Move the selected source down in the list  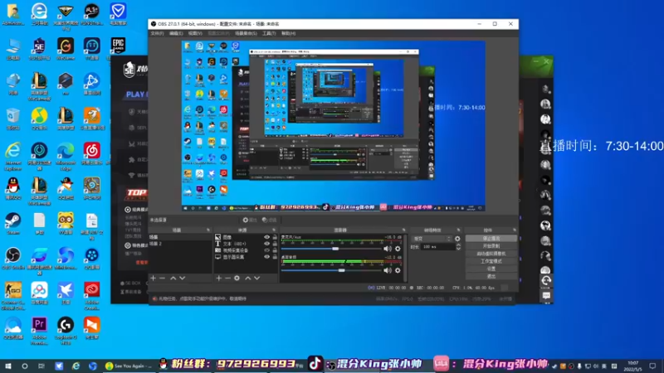coord(257,279)
